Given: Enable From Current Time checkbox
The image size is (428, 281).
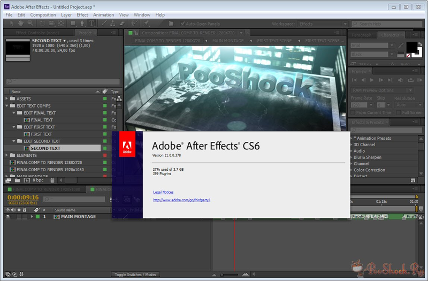Looking at the screenshot, I should [353, 112].
